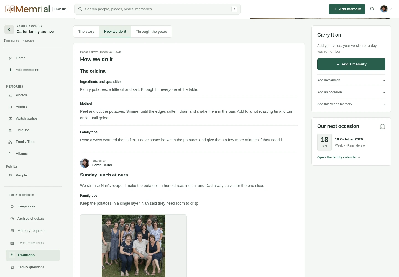Click the Memrial logo

(28, 9)
